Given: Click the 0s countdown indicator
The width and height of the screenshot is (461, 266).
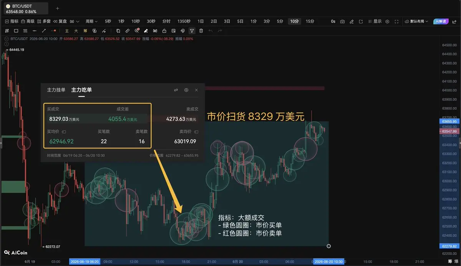Looking at the screenshot, I should [x=333, y=21].
